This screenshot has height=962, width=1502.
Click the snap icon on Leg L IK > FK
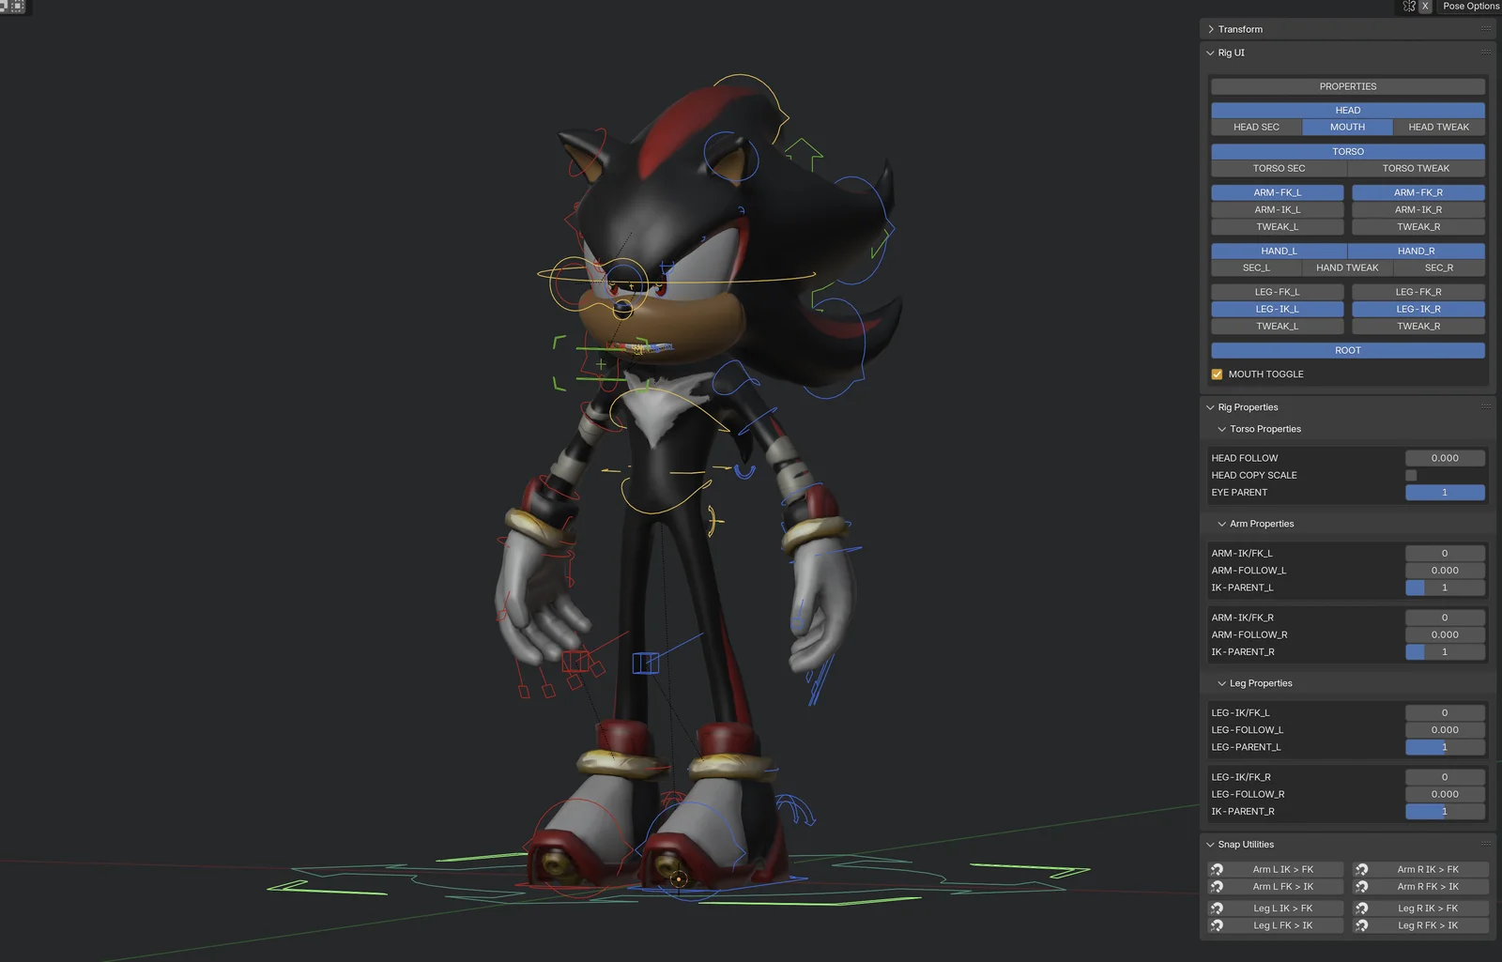coord(1218,908)
